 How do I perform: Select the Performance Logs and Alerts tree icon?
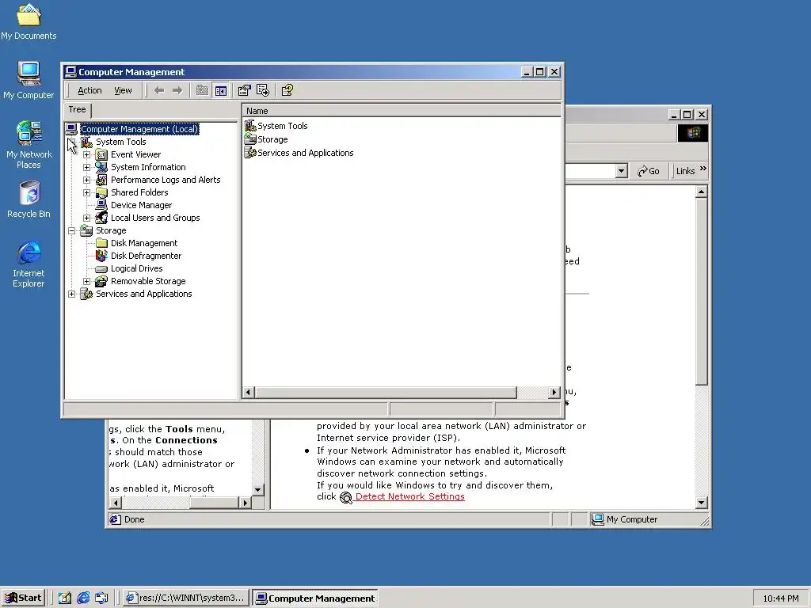102,180
